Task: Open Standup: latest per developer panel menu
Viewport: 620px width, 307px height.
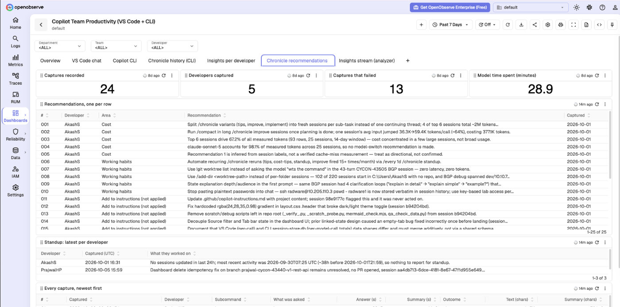Action: [x=605, y=242]
